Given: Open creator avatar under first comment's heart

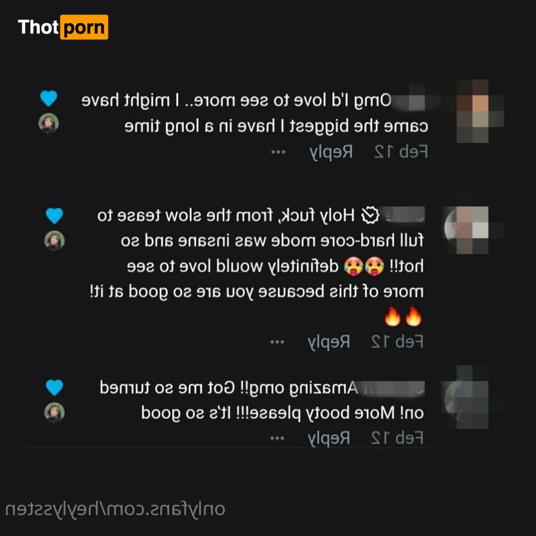Looking at the screenshot, I should point(49,123).
